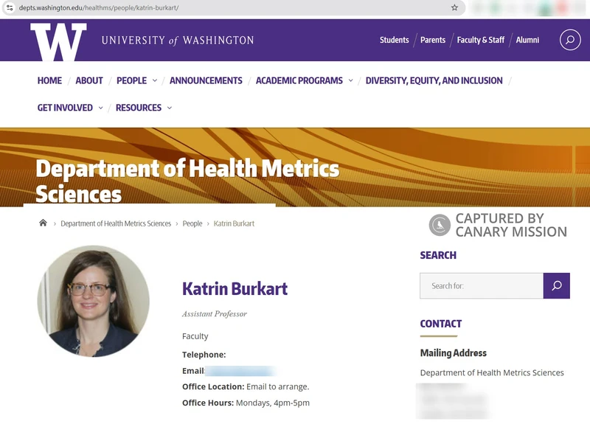This screenshot has height=424, width=590.
Task: Click University of Washington wordmark text
Action: pyautogui.click(x=178, y=41)
